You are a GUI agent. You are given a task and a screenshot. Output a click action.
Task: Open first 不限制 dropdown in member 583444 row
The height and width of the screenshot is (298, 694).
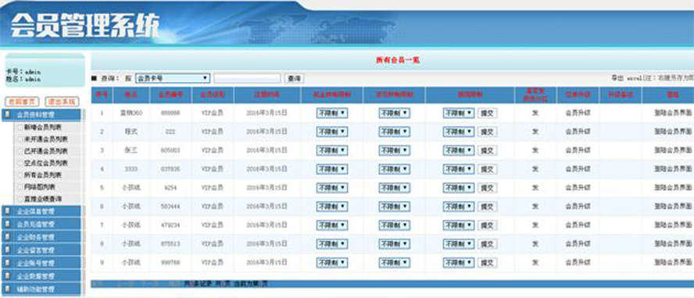pyautogui.click(x=332, y=206)
